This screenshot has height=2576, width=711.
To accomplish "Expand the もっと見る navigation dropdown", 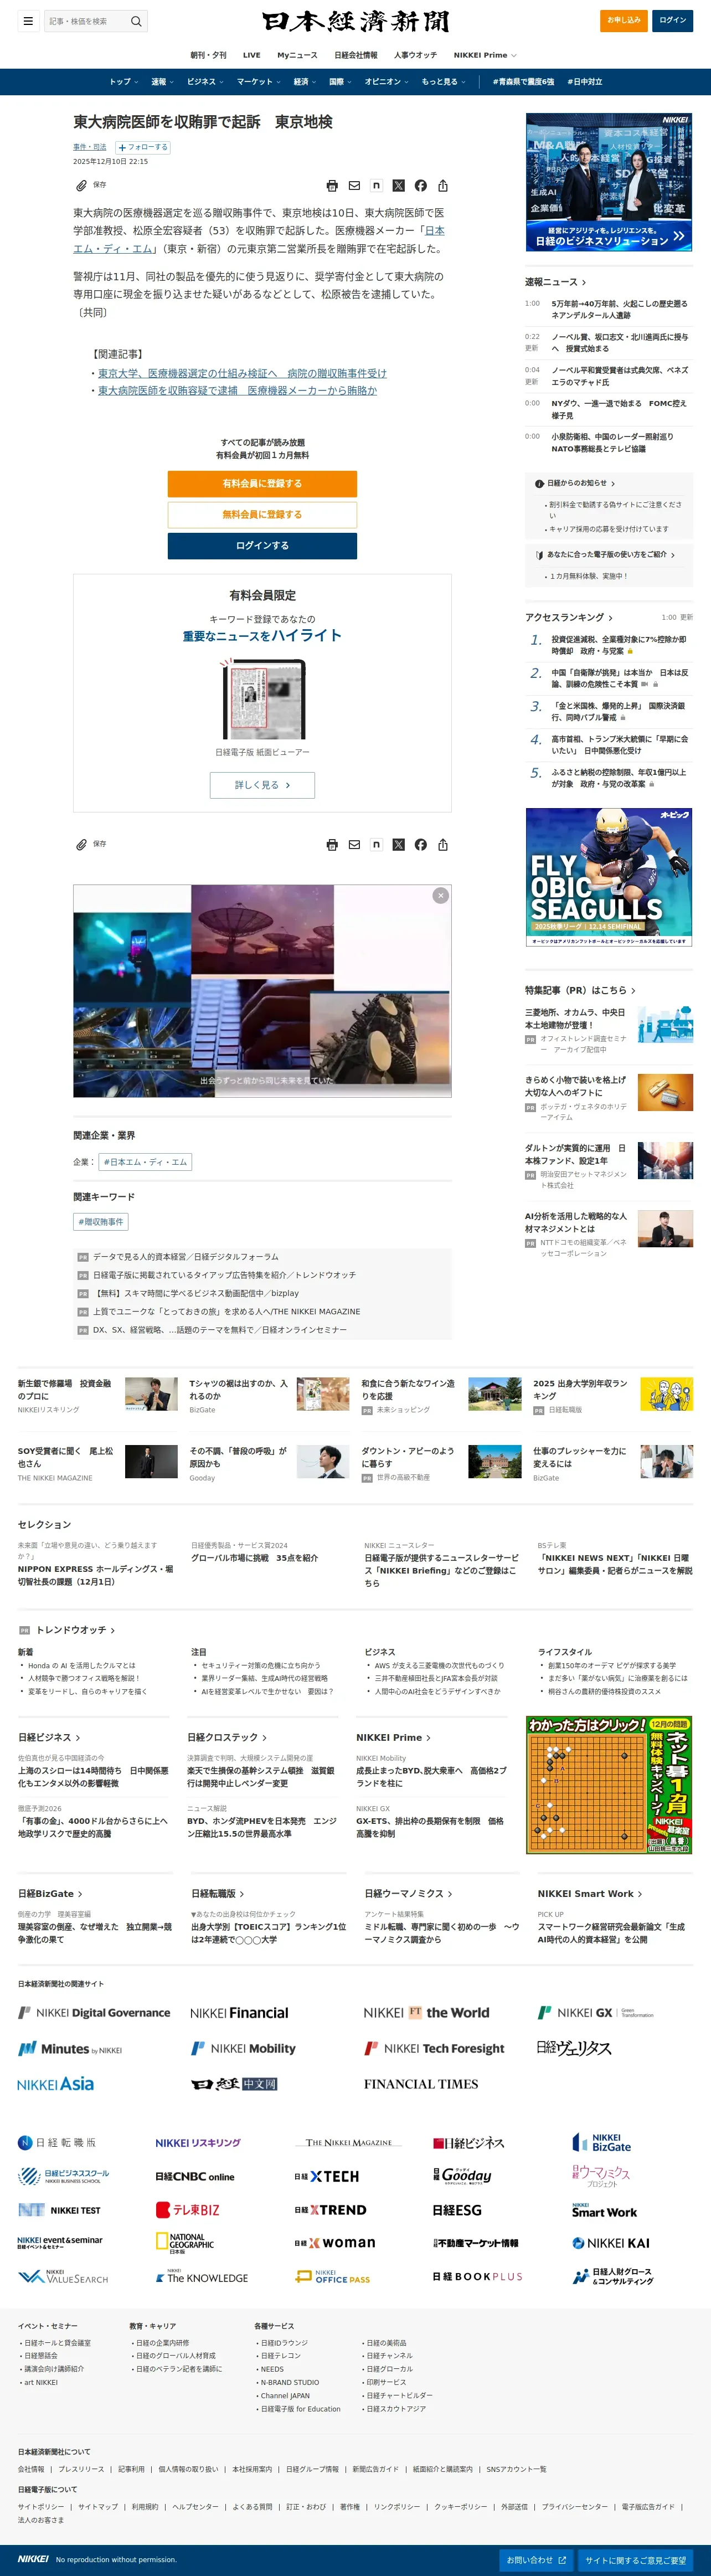I will pyautogui.click(x=443, y=82).
